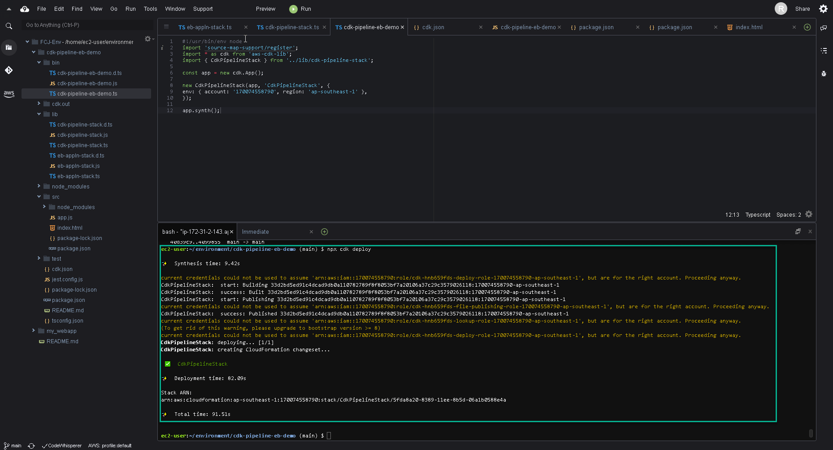
Task: Open tsconfig.json in the file tree
Action: tap(67, 321)
